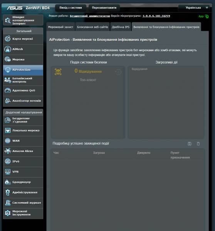
Task: Click the Брандмауер flame icon
Action: tap(8, 182)
